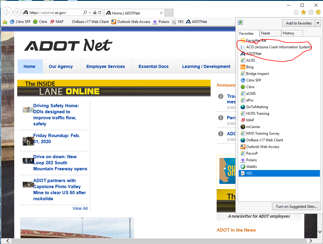The width and height of the screenshot is (323, 244).
Task: Expand the address bar search dropdown arrow
Action: pos(90,13)
